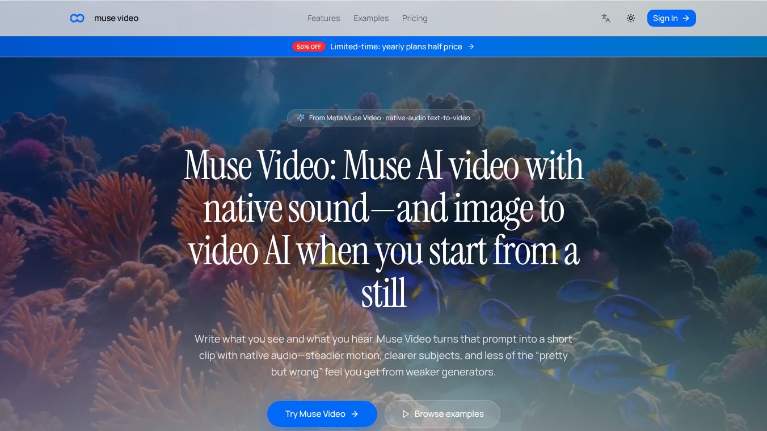Click the arrow after the half price promo
The width and height of the screenshot is (767, 431).
tap(471, 47)
